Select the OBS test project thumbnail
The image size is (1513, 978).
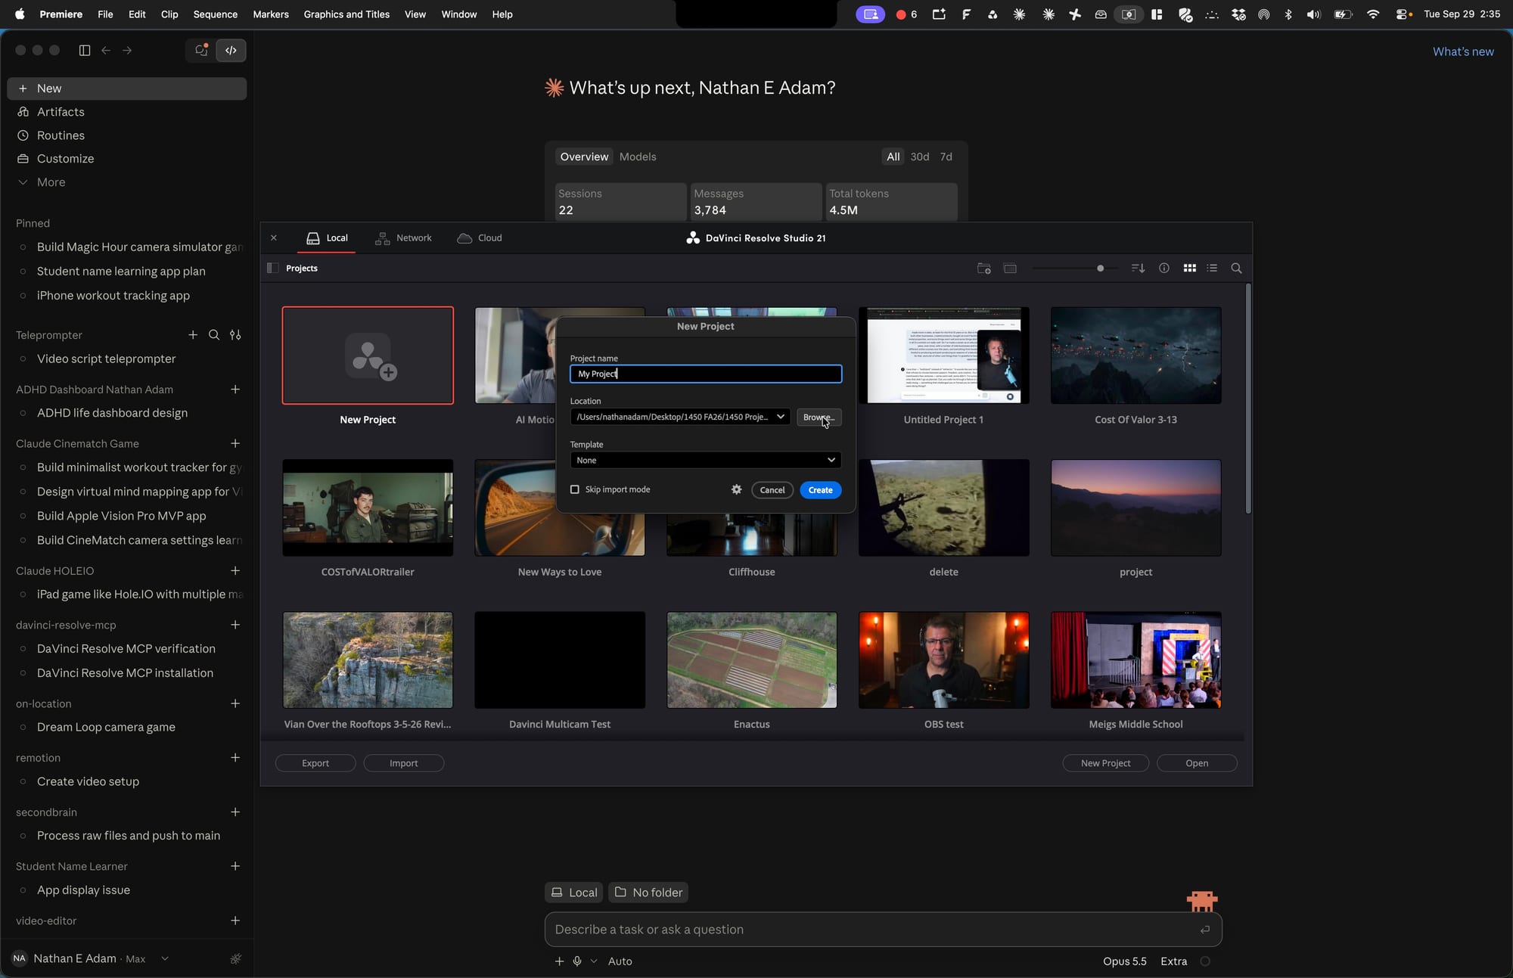943,660
